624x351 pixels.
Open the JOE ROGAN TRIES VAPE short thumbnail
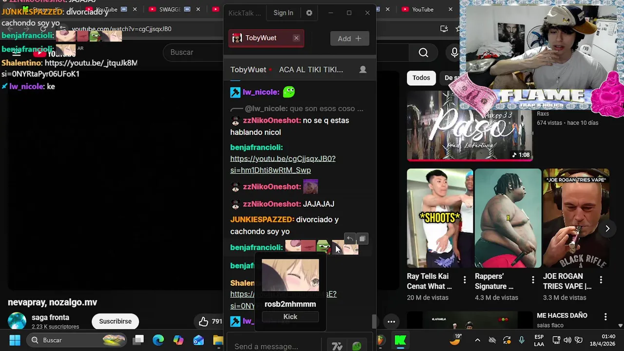576,218
